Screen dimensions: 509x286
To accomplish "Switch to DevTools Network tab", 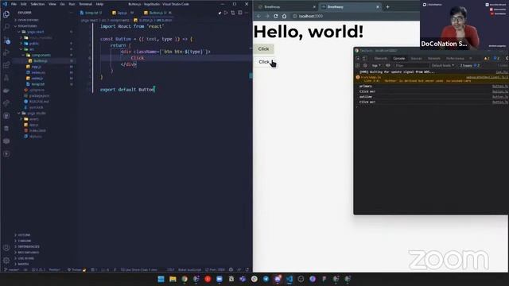I will tap(434, 58).
